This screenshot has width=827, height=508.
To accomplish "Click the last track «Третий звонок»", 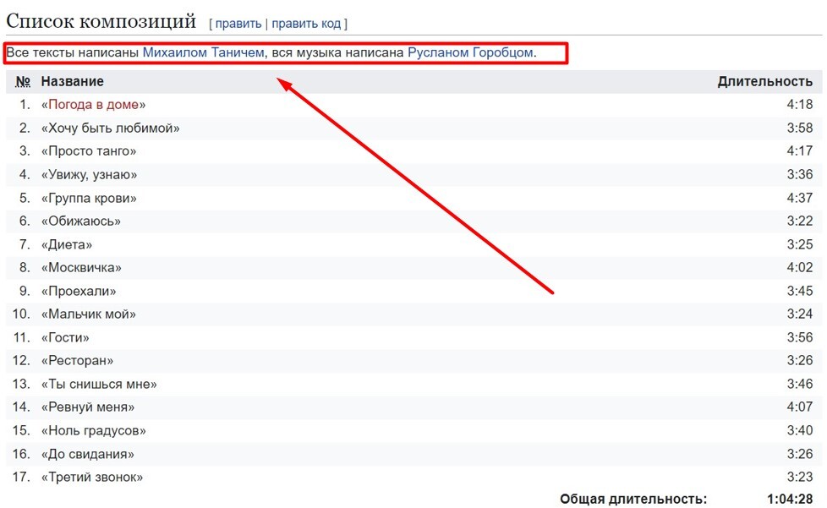I will 91,478.
